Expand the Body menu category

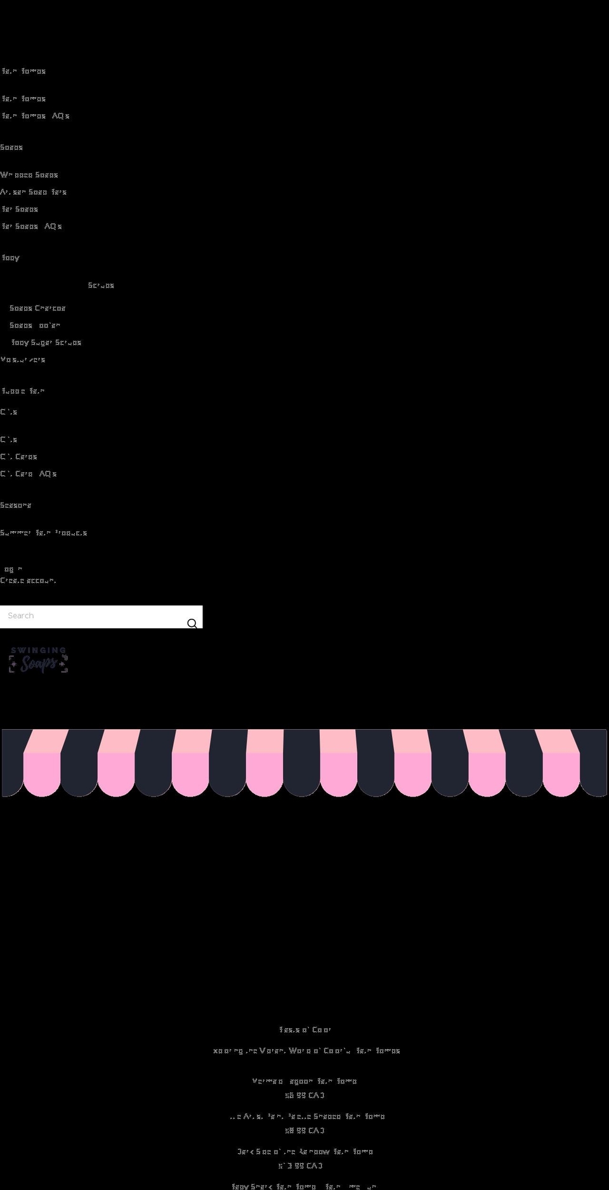coord(11,258)
